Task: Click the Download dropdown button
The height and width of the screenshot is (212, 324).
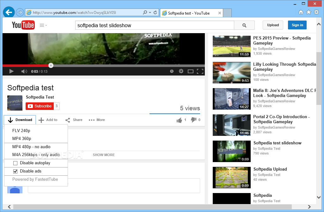Action: click(20, 120)
